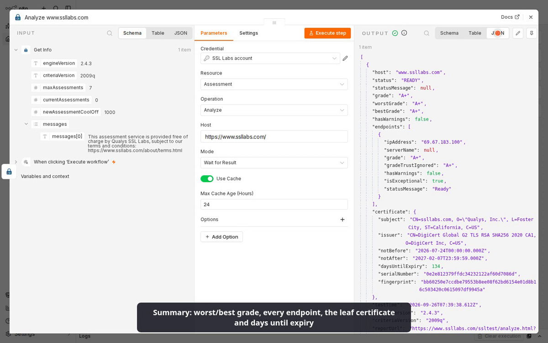Select Table view in the input panel

point(158,33)
